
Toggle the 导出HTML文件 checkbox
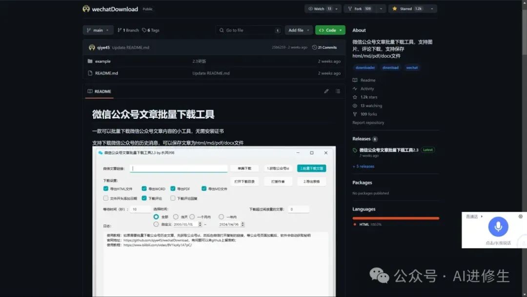[106, 189]
